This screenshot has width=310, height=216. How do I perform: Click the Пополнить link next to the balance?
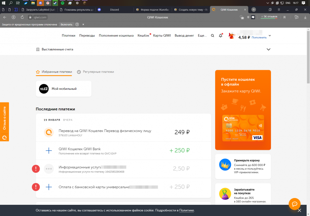tap(259, 38)
